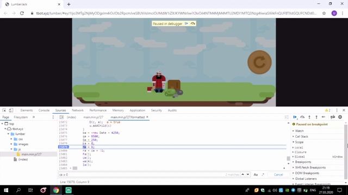Resume script execution in debugger toolbar
Viewport: 348px width, 195px height.
[x=295, y=117]
